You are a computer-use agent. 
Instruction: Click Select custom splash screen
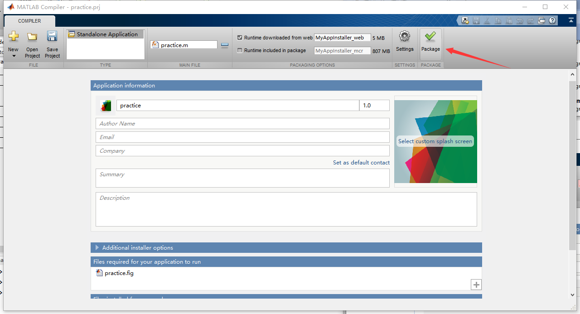point(435,141)
